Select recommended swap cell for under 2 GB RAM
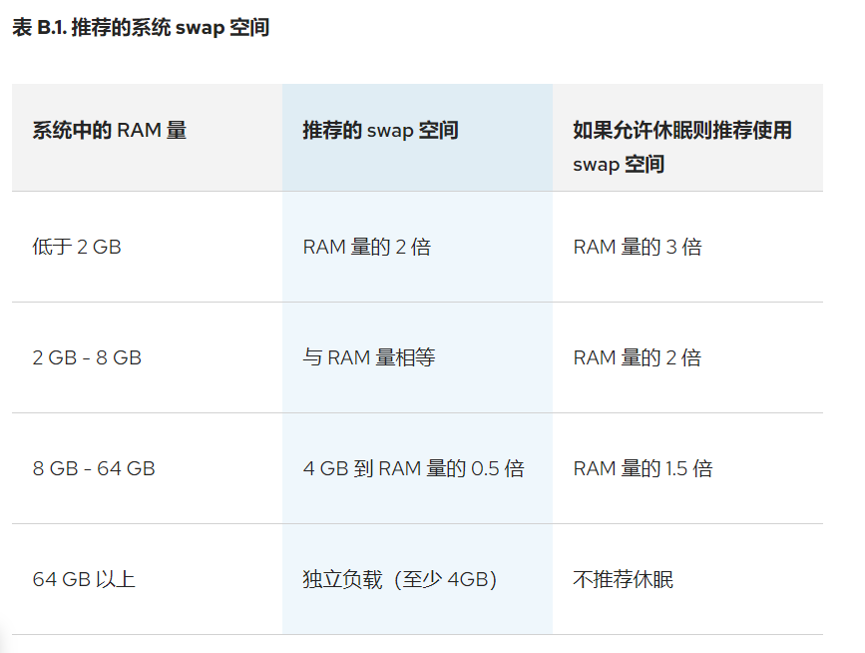 pos(366,247)
